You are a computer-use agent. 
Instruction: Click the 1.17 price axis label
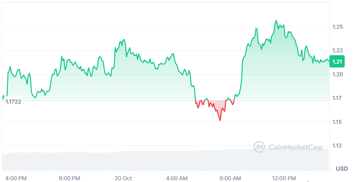click(337, 98)
